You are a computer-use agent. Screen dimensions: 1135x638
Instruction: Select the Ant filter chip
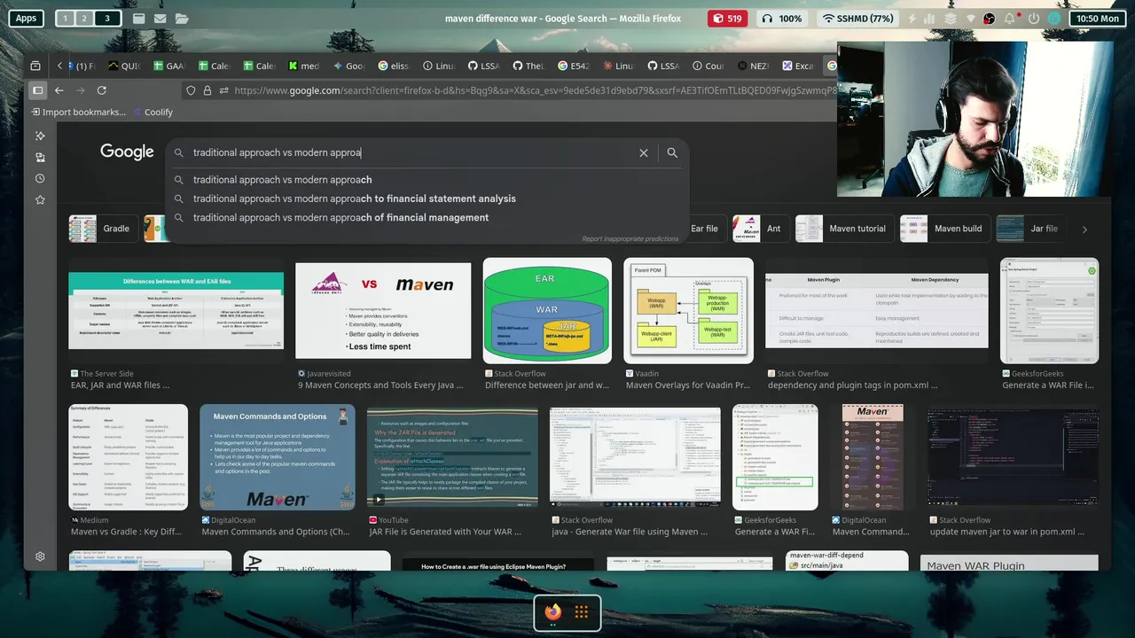760,229
